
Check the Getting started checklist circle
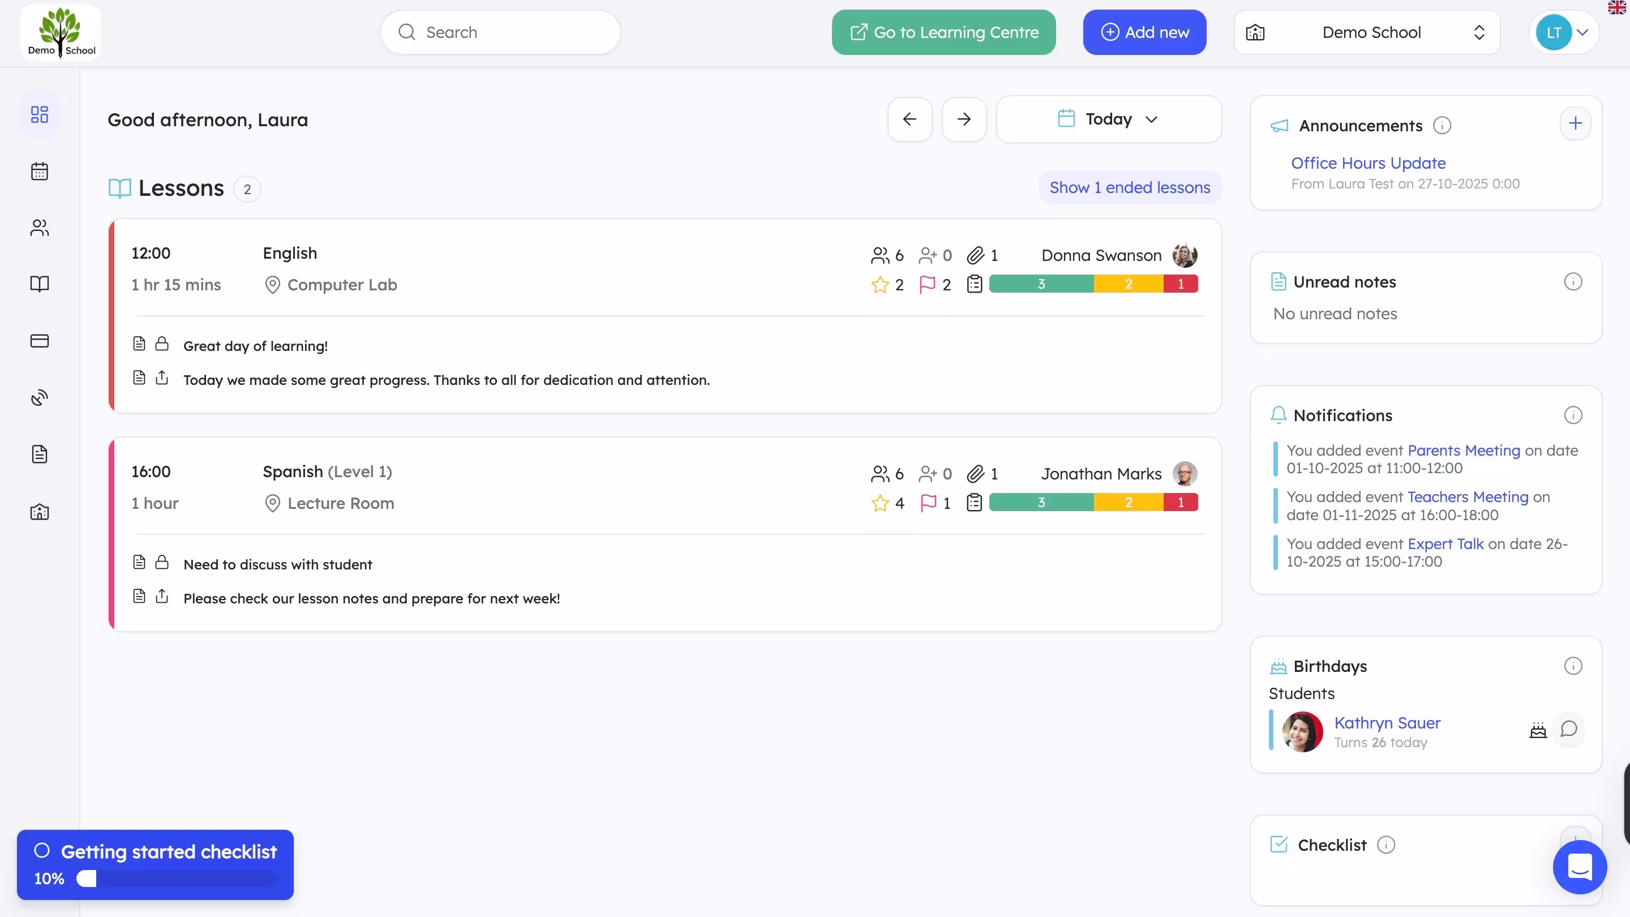(x=42, y=851)
